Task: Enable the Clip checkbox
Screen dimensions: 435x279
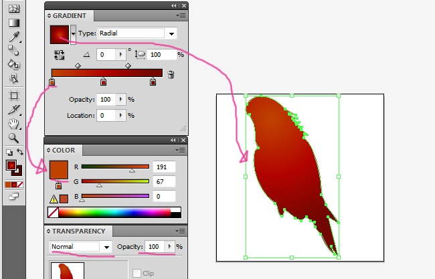Action: point(137,273)
